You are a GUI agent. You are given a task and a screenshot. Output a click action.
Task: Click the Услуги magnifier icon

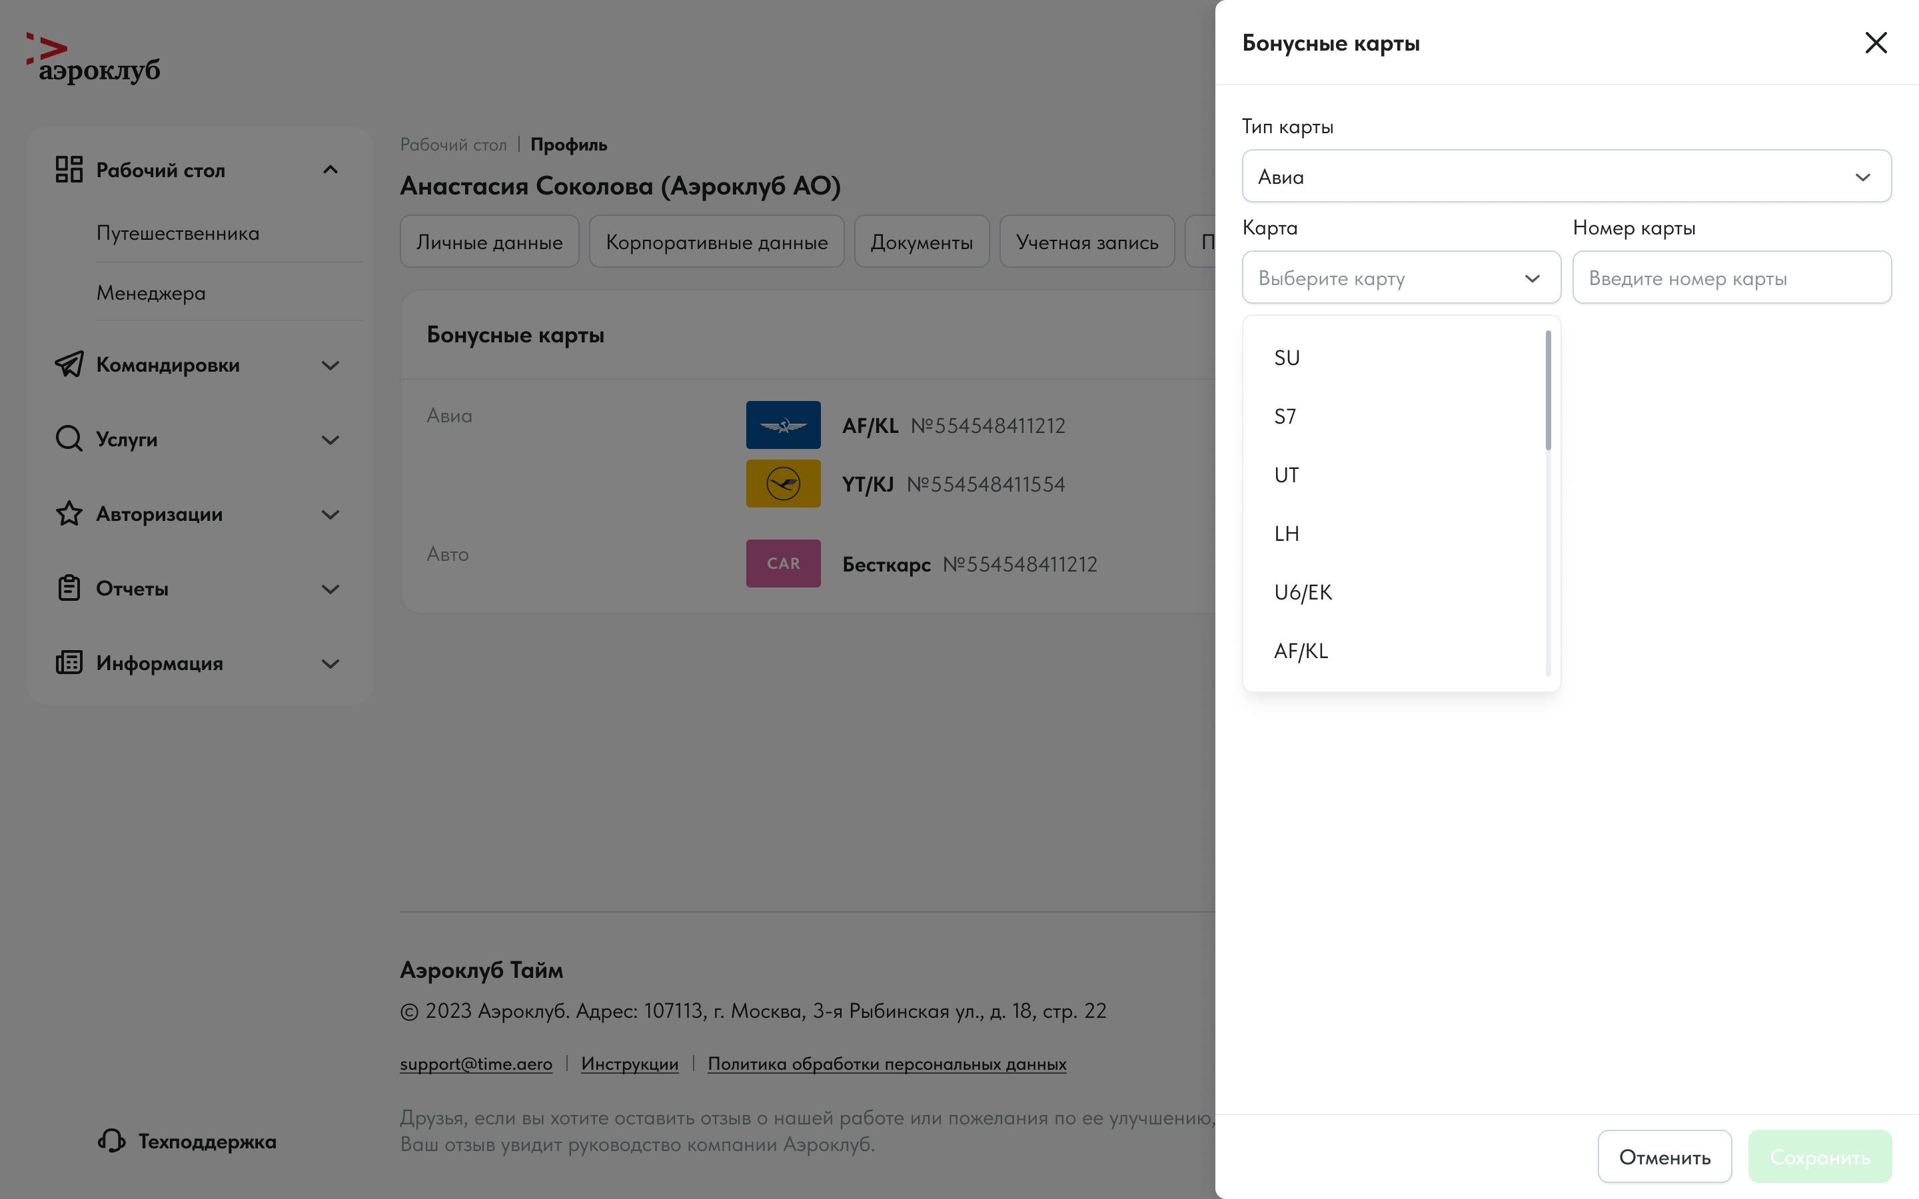(69, 438)
